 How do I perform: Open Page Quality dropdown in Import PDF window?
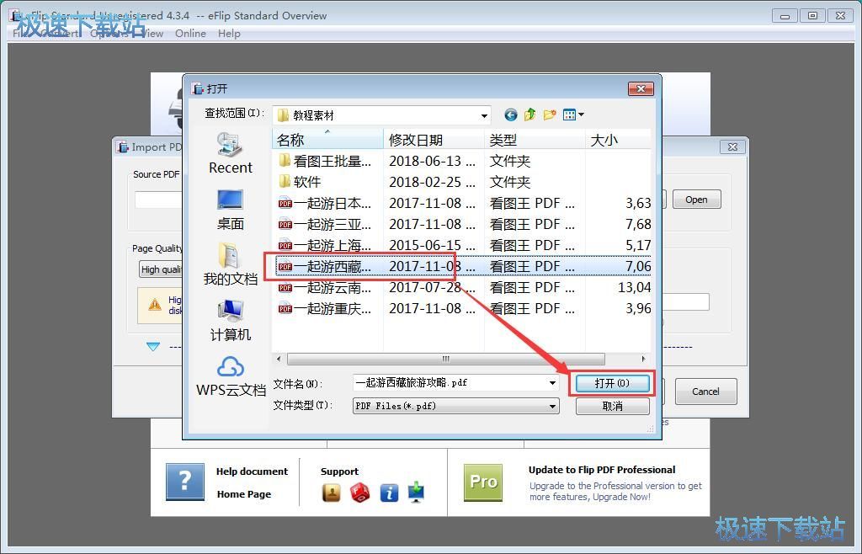pyautogui.click(x=161, y=269)
